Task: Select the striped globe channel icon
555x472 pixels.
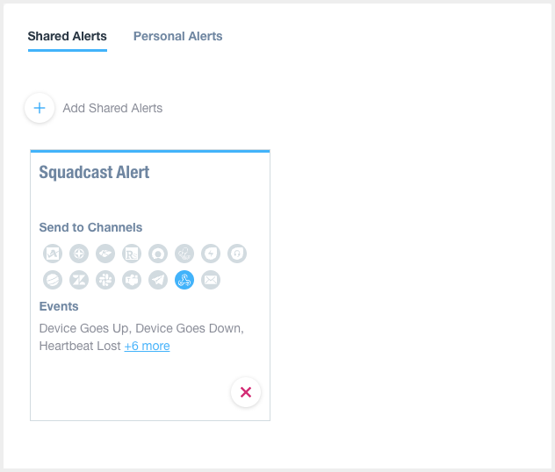Action: 53,280
